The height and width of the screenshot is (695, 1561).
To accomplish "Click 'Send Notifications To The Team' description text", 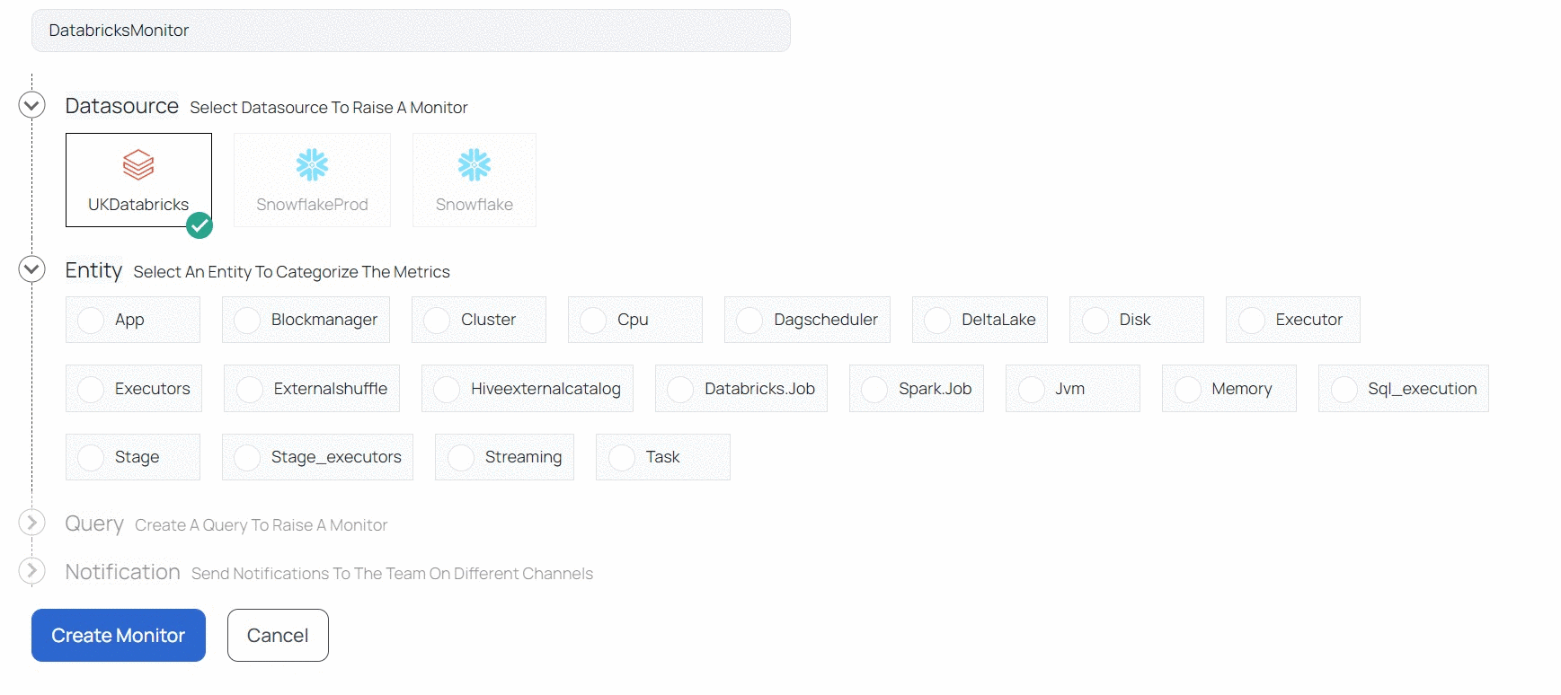I will pyautogui.click(x=392, y=574).
